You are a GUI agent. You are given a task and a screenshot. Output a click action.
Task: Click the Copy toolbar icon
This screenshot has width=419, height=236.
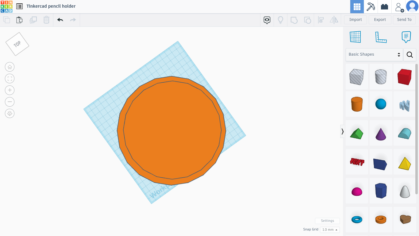6,20
